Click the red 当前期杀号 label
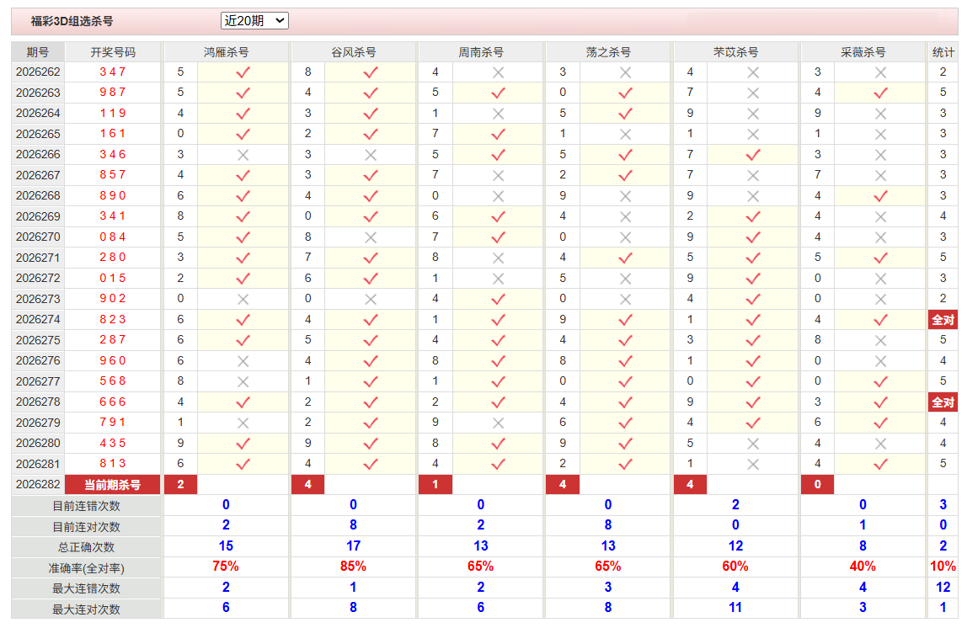 [x=112, y=484]
